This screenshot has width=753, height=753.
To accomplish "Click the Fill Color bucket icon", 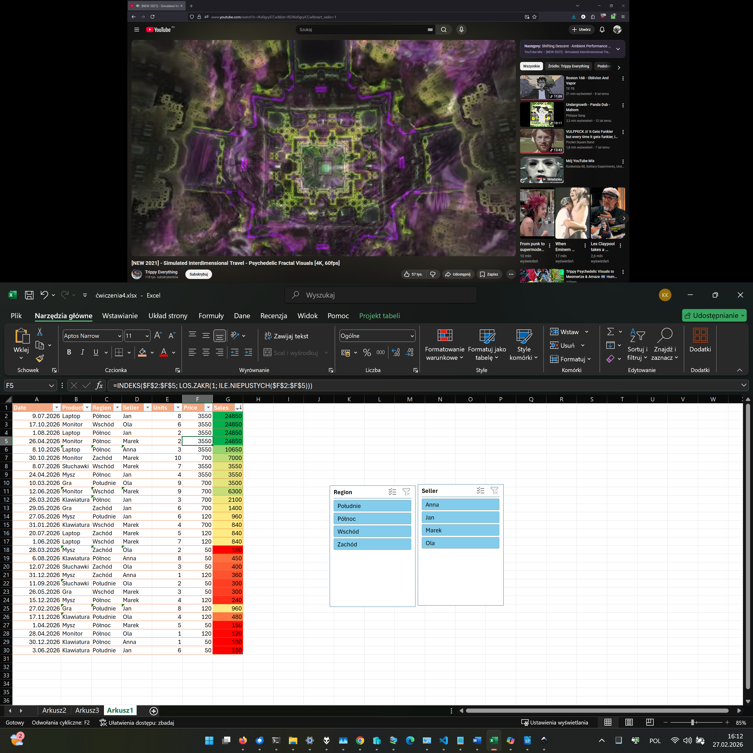I will [142, 352].
